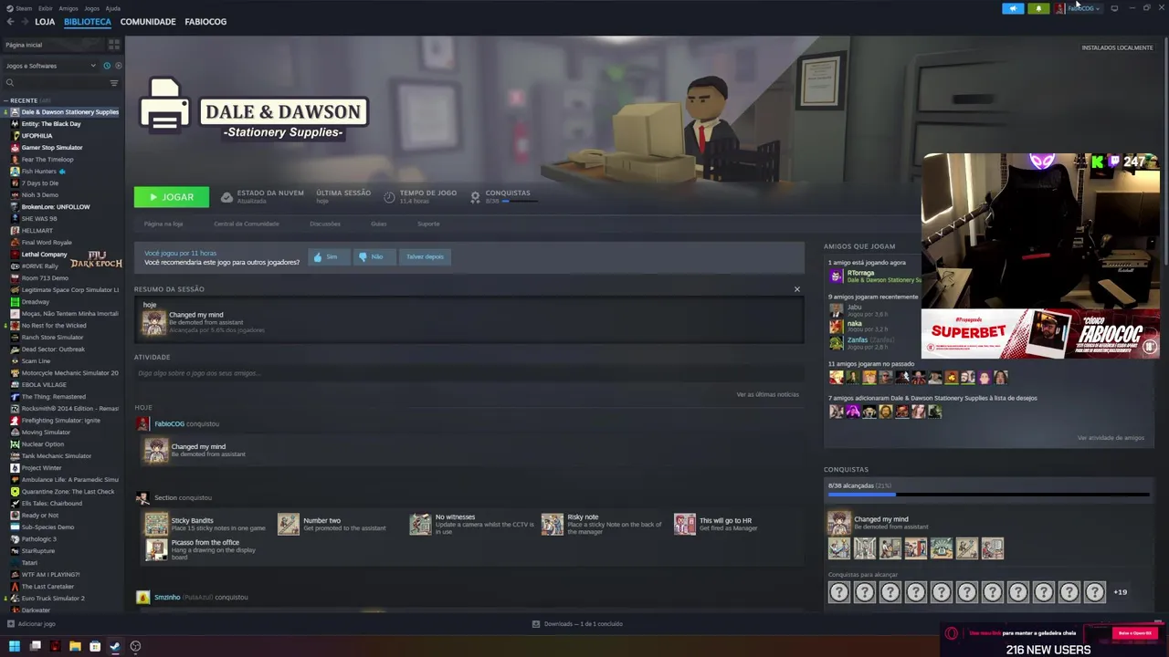Open the FABIOCOG profile tab
Image resolution: width=1169 pixels, height=657 pixels.
point(205,21)
